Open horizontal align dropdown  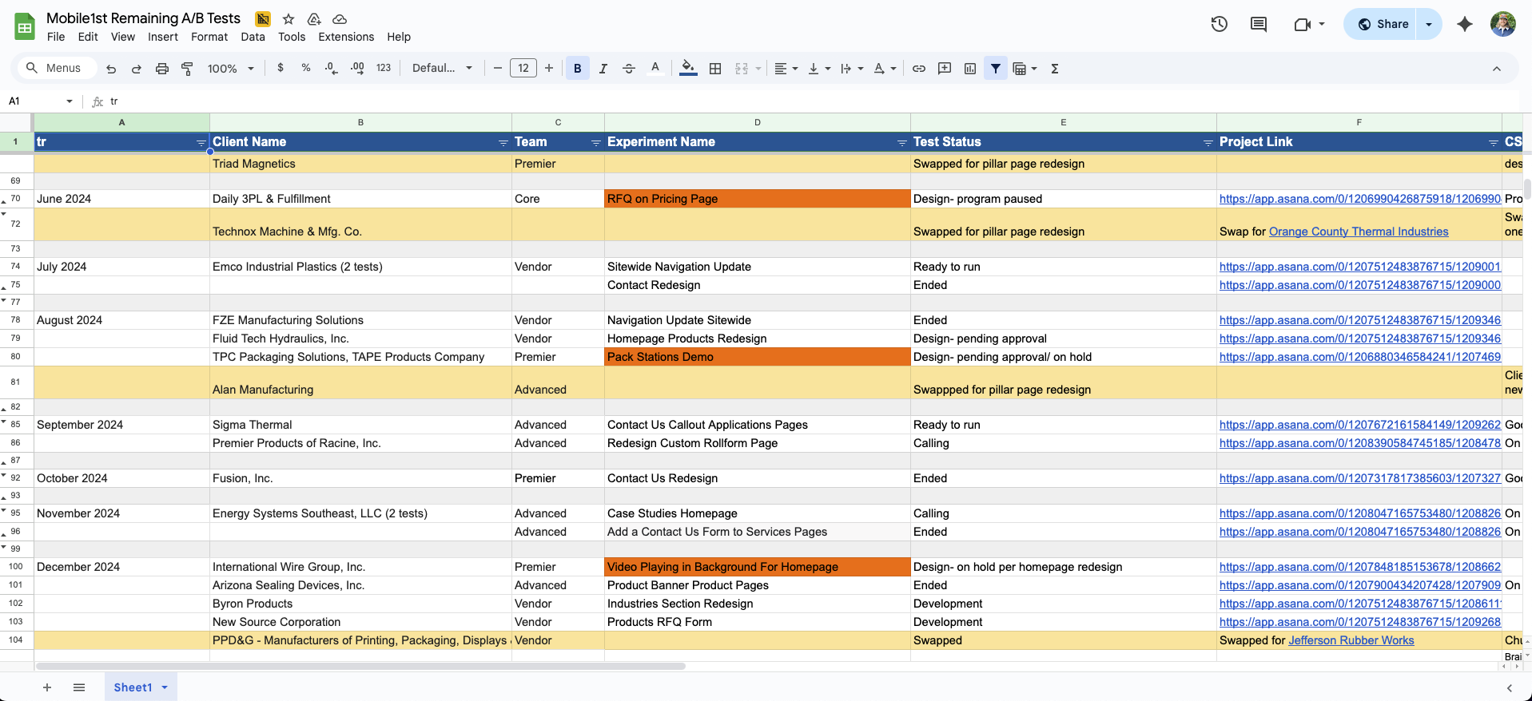pyautogui.click(x=786, y=69)
